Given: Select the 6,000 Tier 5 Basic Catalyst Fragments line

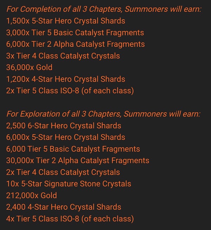Looking at the screenshot, I should pos(73,149).
